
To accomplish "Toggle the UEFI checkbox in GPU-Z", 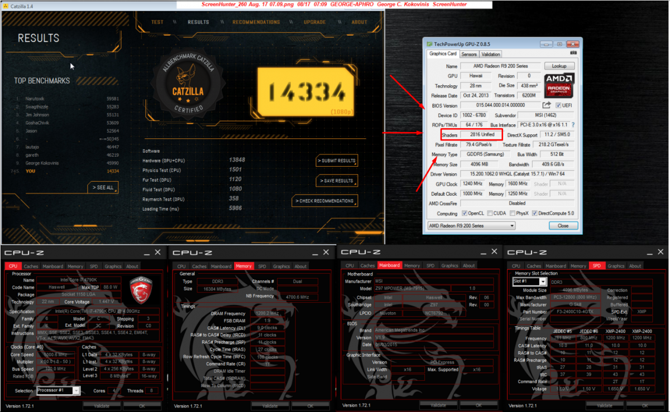I will click(x=558, y=105).
